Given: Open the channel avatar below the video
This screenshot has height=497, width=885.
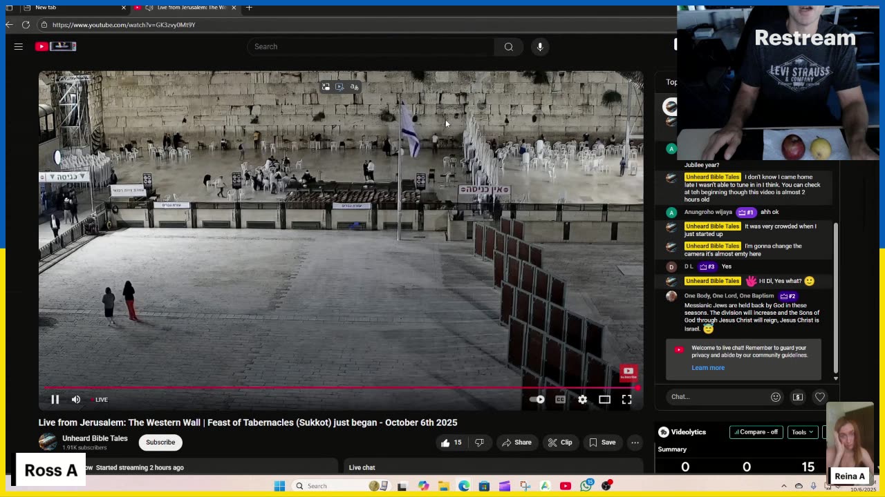Looking at the screenshot, I should [x=48, y=442].
